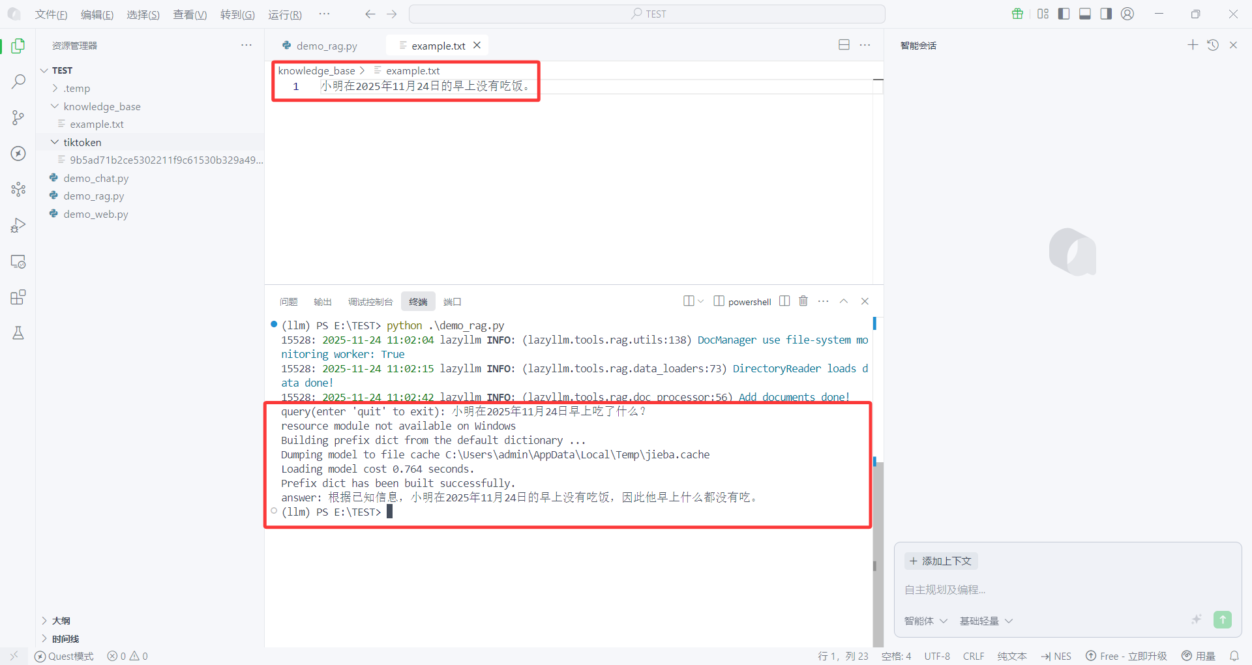
Task: Toggle the primary sidebar visibility
Action: point(1064,14)
